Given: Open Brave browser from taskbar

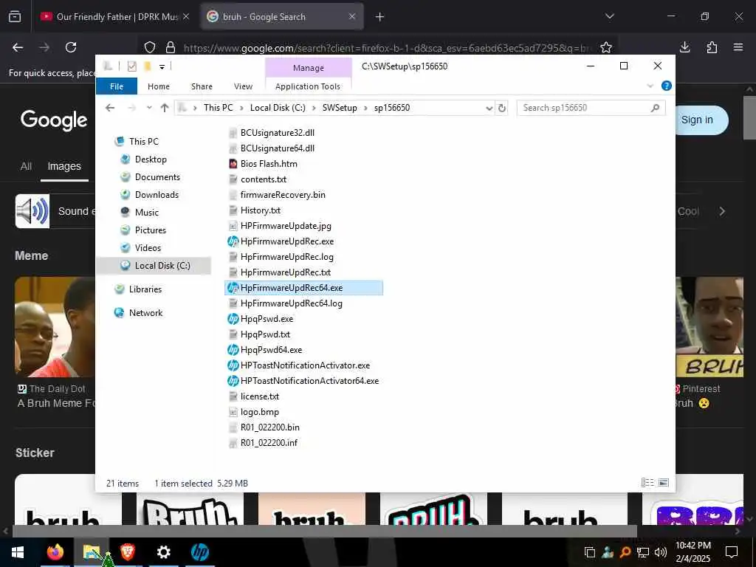Looking at the screenshot, I should 127,552.
